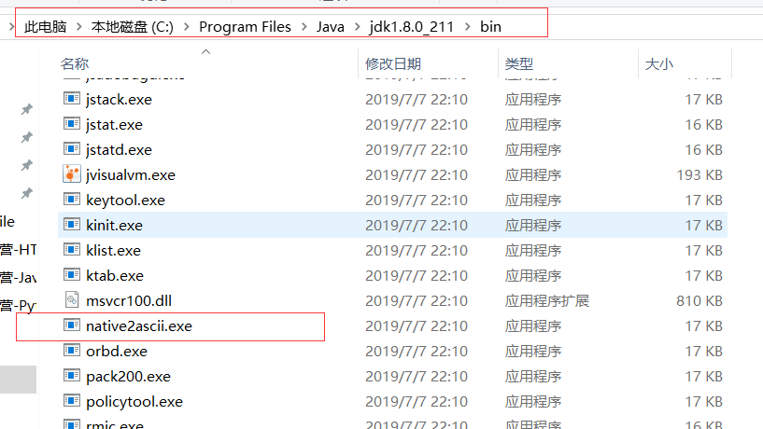
Task: Expand the chevron after jdk1.8.0_211 breadcrumb
Action: (x=468, y=27)
